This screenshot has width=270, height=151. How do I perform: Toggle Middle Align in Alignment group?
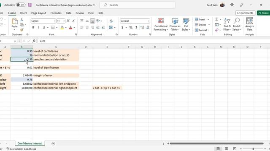(87, 21)
